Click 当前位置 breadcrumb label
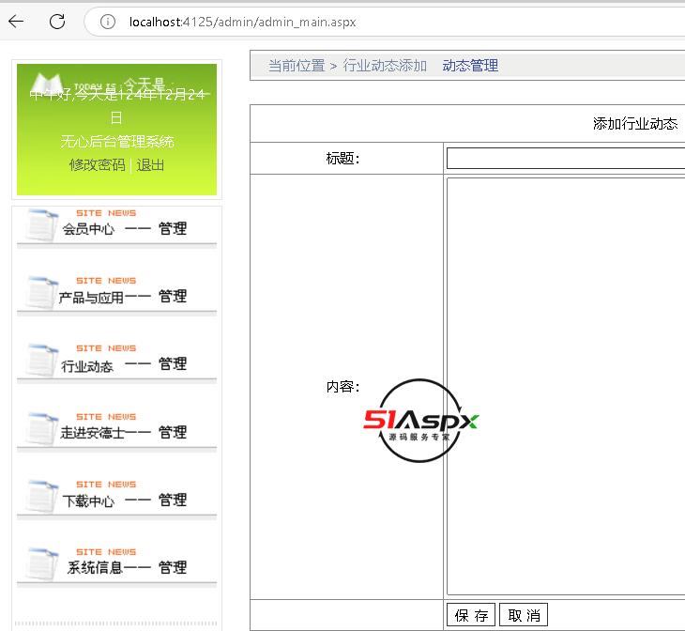This screenshot has width=685, height=631. (x=297, y=66)
